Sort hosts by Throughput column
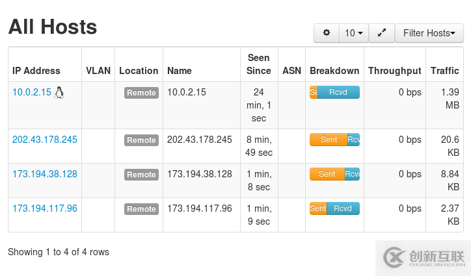The height and width of the screenshot is (276, 471). pyautogui.click(x=394, y=71)
